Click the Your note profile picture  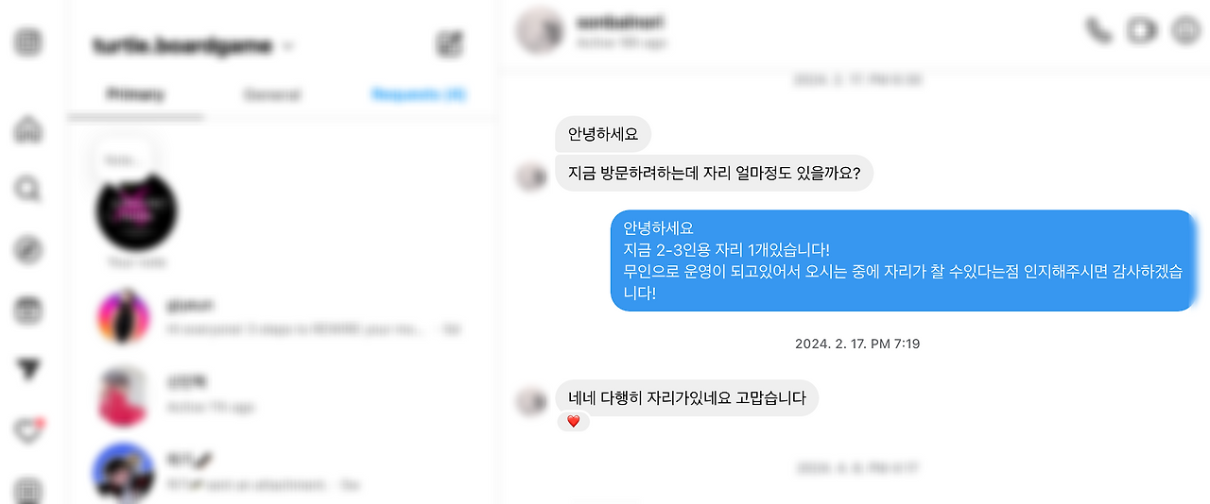click(x=137, y=210)
